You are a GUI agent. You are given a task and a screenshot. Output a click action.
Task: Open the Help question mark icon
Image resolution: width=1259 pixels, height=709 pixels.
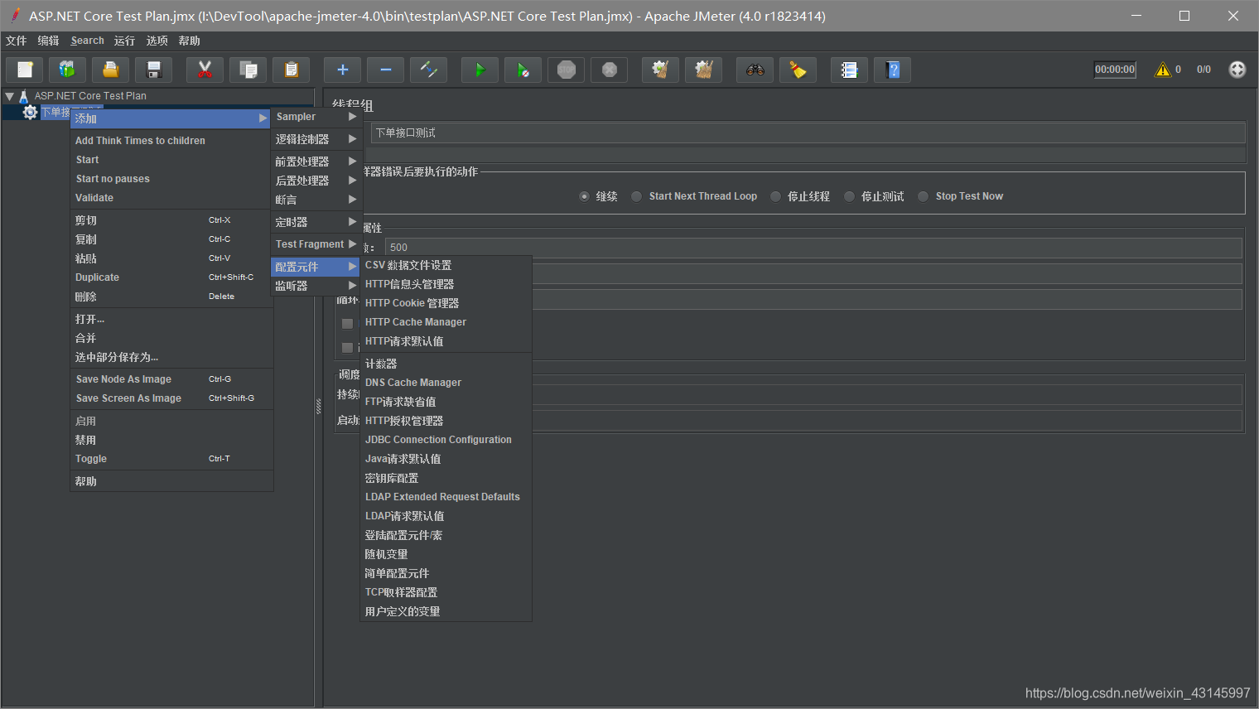(x=893, y=70)
